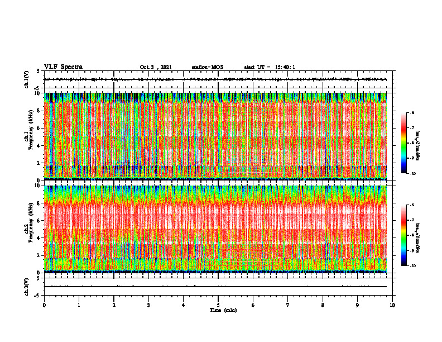The width and height of the screenshot is (442, 342).
Task: Click time axis tick label '3'
Action: coord(148,305)
